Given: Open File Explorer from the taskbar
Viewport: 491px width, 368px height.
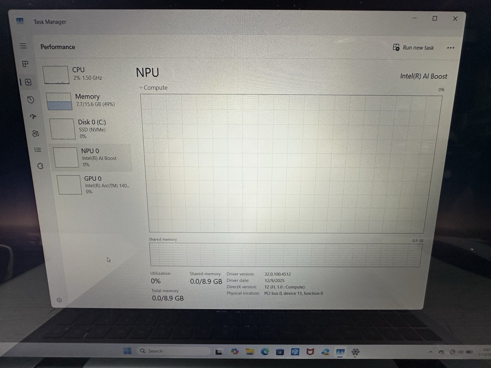Looking at the screenshot, I should 250,351.
